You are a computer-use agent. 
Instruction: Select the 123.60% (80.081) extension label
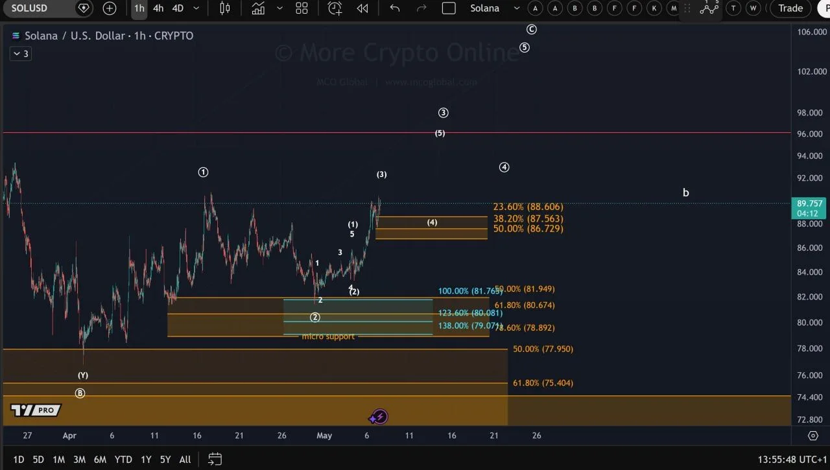470,313
